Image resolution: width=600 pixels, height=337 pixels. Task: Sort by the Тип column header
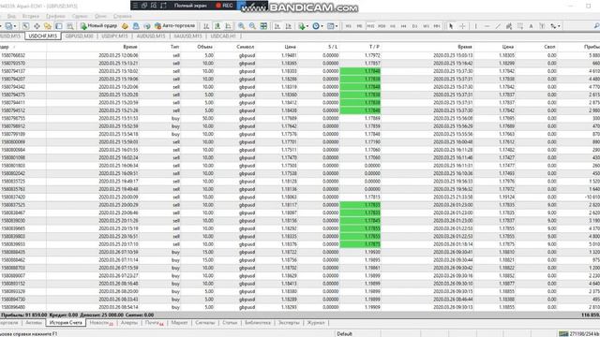pyautogui.click(x=175, y=47)
